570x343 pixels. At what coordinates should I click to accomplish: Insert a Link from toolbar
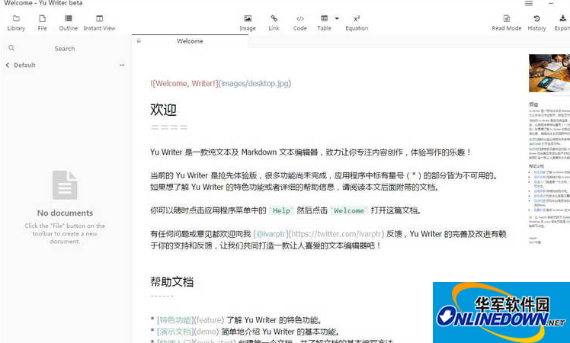(274, 23)
